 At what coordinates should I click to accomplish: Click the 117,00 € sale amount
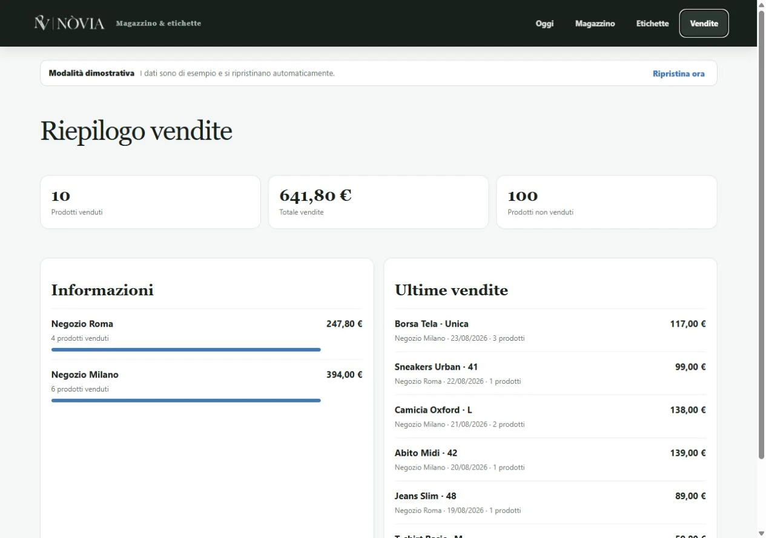point(688,324)
